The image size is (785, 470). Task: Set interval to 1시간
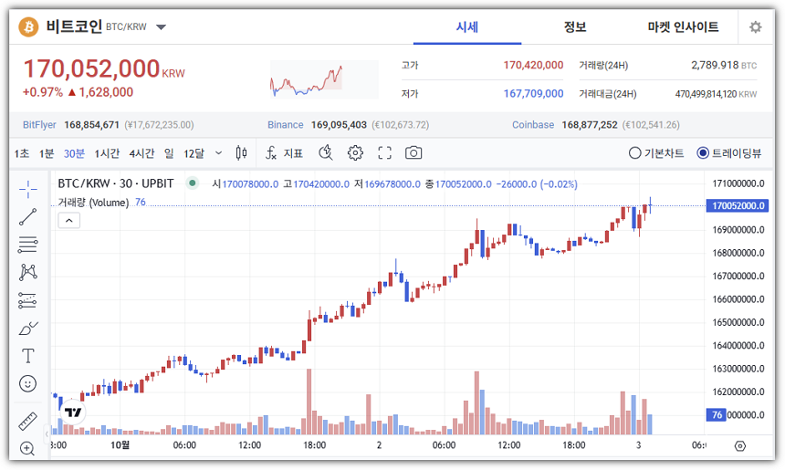(x=107, y=153)
